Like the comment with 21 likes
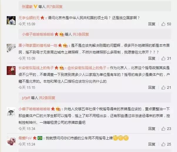Image resolution: width=177 pixels, height=152 pixels. pyautogui.click(x=163, y=87)
